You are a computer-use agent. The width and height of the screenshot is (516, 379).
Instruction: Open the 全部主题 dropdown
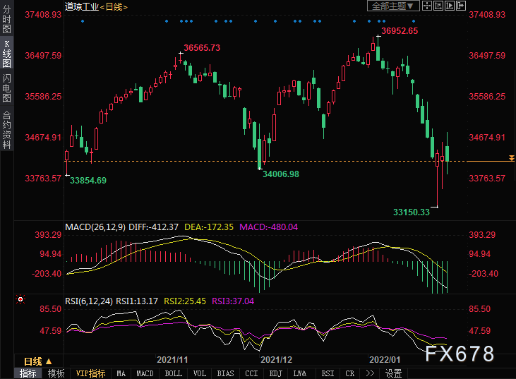(x=393, y=6)
